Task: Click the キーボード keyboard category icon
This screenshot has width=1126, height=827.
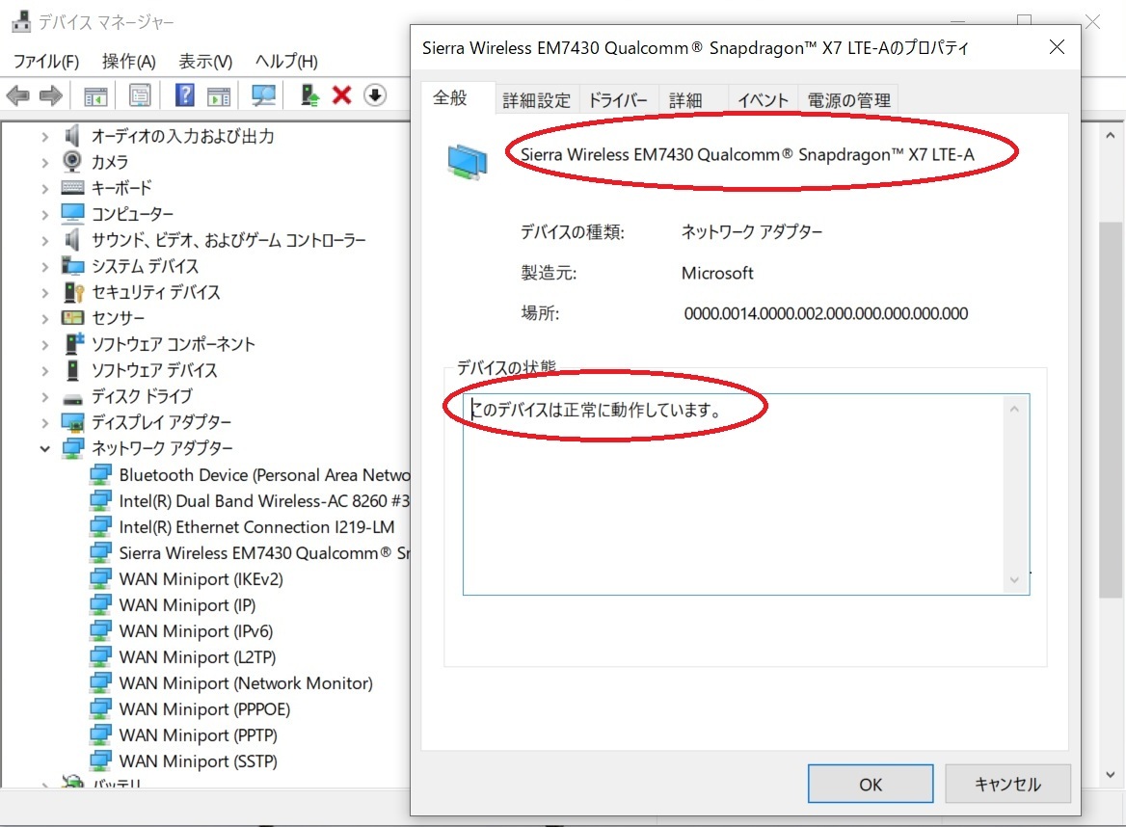Action: pyautogui.click(x=72, y=188)
